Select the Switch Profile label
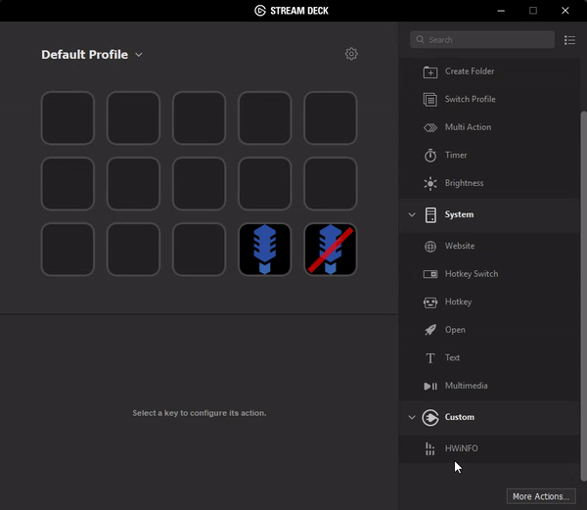587x510 pixels. tap(471, 99)
